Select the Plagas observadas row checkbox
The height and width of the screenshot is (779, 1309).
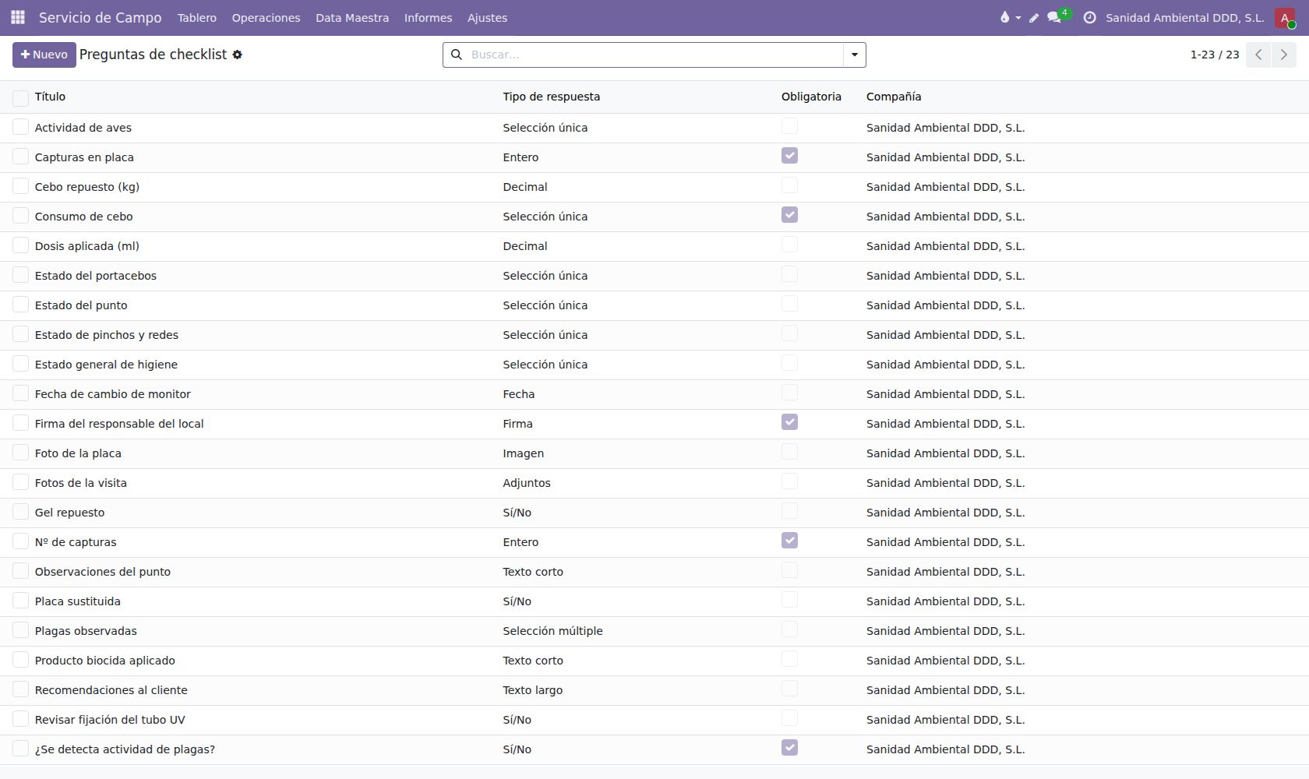coord(21,630)
